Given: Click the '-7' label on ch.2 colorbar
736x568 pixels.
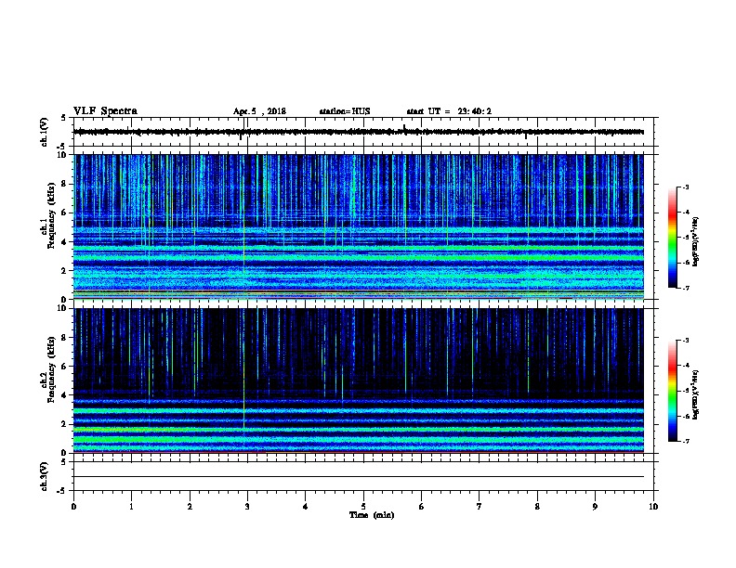Looking at the screenshot, I should [685, 441].
